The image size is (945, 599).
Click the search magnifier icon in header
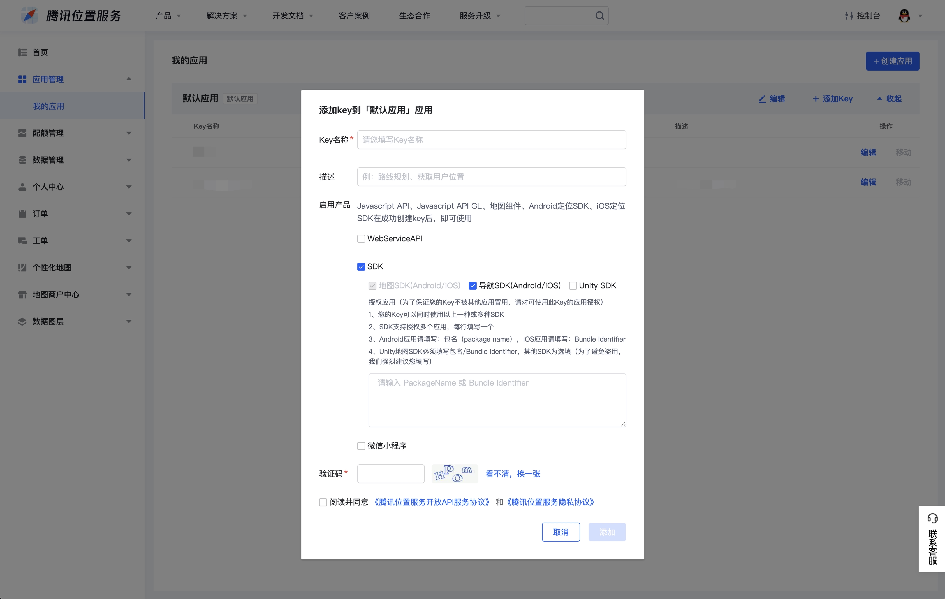[599, 16]
